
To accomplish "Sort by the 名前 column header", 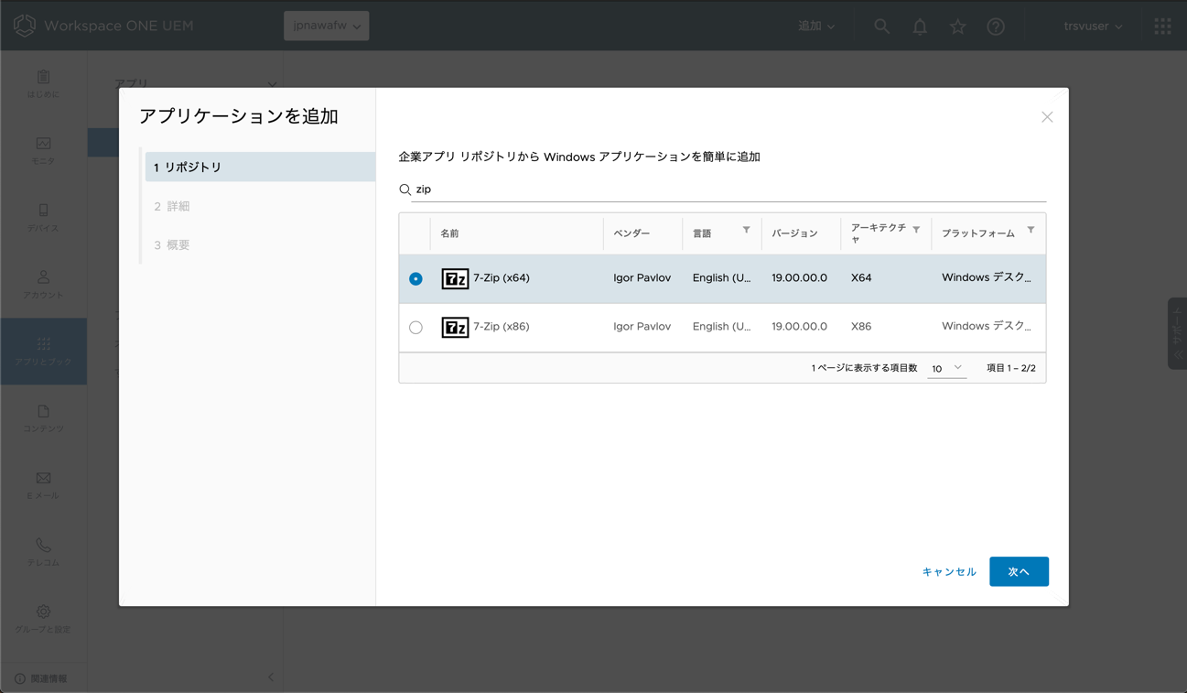I will (449, 233).
